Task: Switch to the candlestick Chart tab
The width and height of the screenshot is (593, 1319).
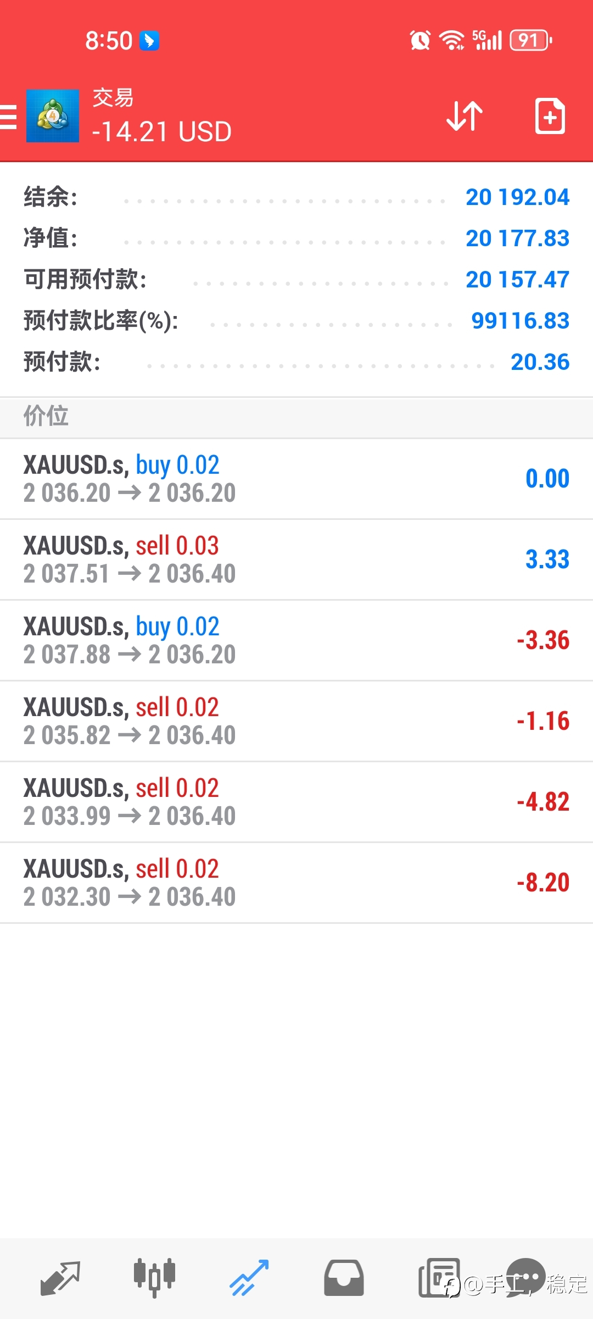Action: 154,1278
